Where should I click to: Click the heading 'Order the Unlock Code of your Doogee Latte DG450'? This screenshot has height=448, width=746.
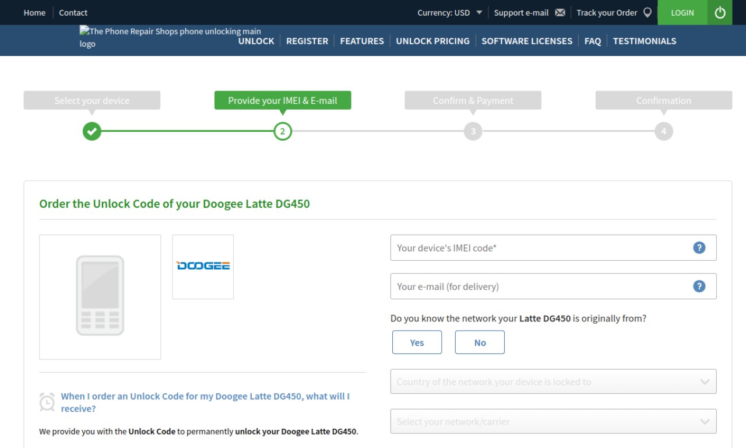(x=174, y=204)
